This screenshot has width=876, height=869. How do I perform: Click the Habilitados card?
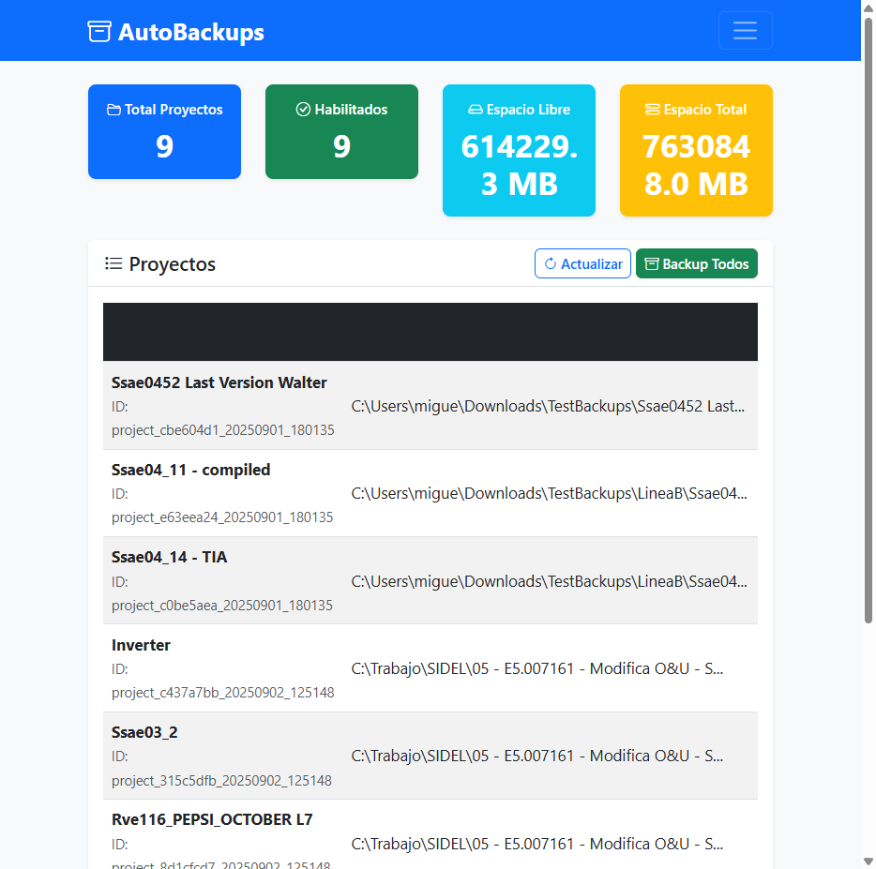point(341,132)
